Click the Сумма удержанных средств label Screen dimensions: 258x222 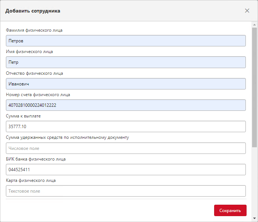67,137
